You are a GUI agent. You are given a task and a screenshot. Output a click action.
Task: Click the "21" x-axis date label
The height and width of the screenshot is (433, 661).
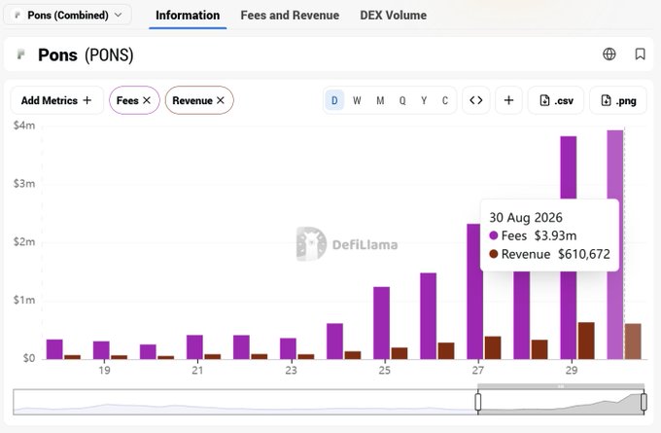pyautogui.click(x=197, y=370)
